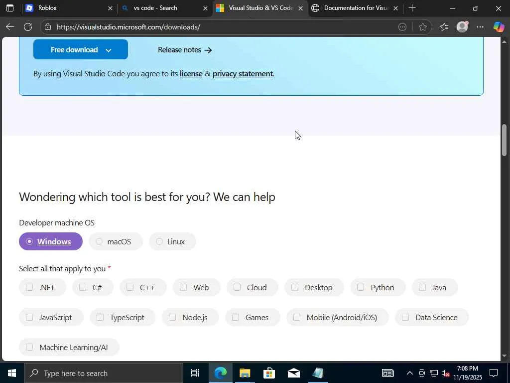Open the muted volume tray icon
Image resolution: width=510 pixels, height=383 pixels.
click(445, 373)
